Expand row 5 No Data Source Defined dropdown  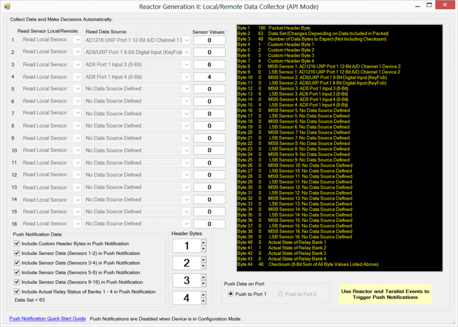137,89
